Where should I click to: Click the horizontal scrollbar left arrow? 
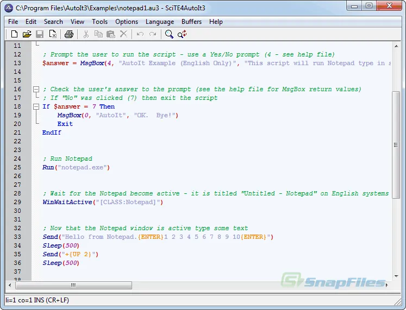10,285
